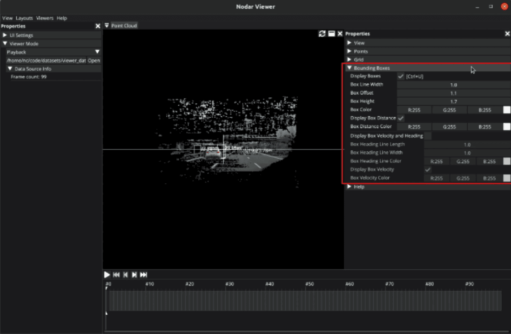Click the window icon beside refresh icon

tap(331, 33)
